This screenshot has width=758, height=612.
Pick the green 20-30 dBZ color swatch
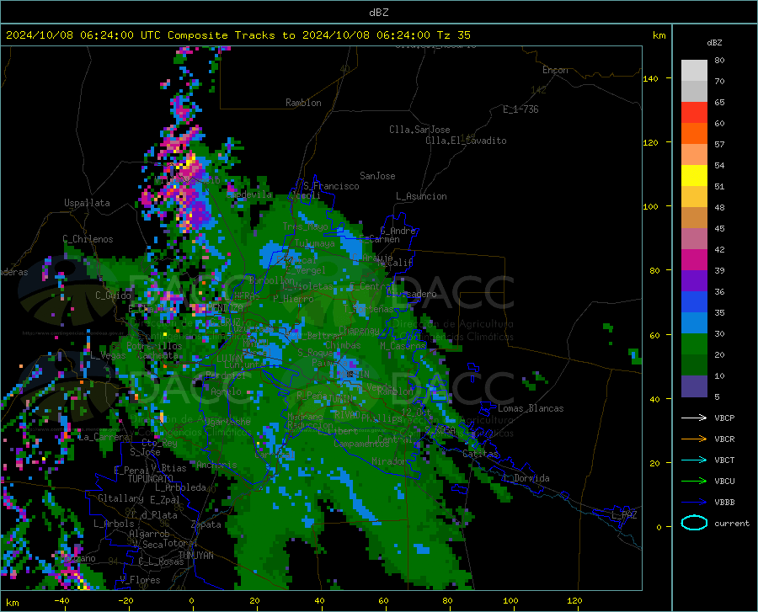click(694, 344)
